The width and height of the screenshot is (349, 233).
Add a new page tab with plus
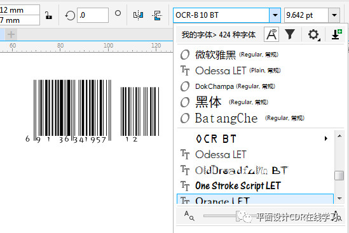coord(11,34)
